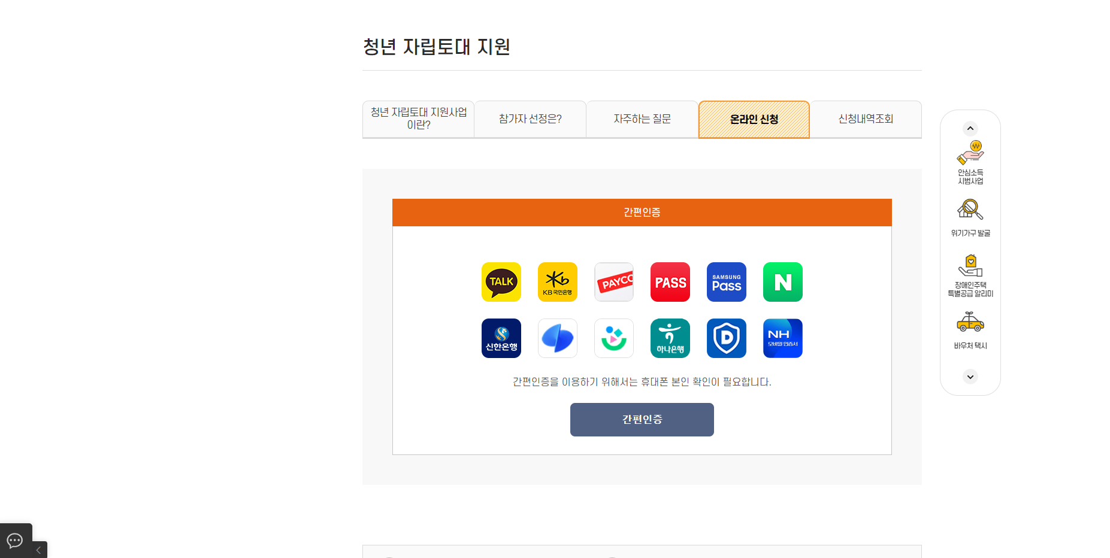Select the blue D shield certificate icon
This screenshot has height=558, width=1110.
point(726,338)
